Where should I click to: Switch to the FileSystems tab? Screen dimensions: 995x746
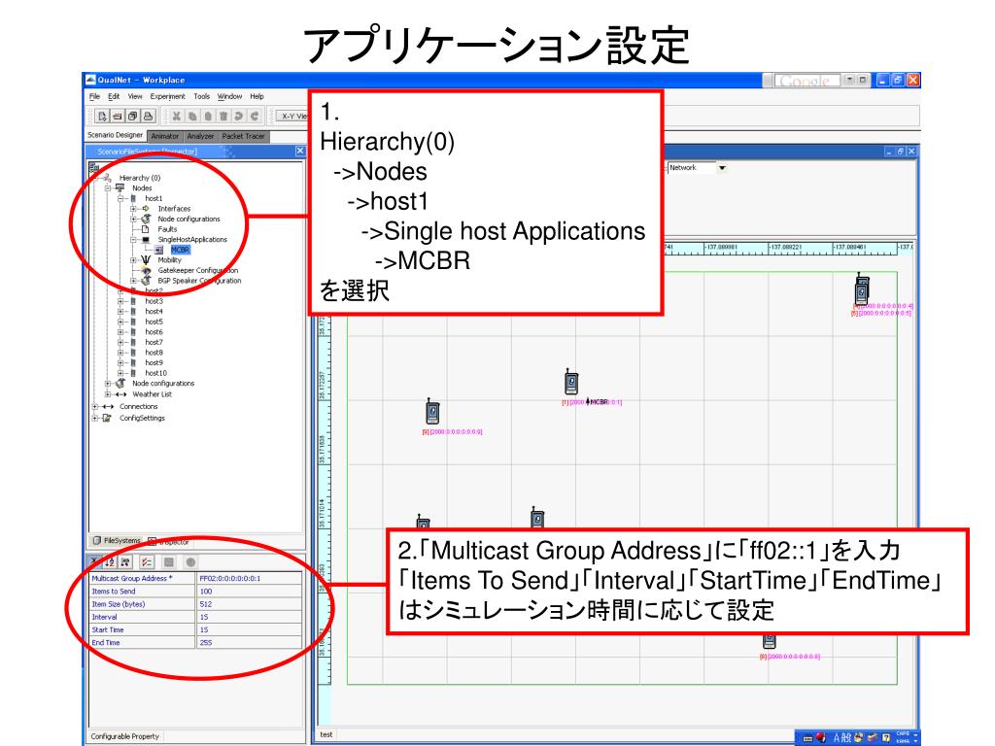118,540
